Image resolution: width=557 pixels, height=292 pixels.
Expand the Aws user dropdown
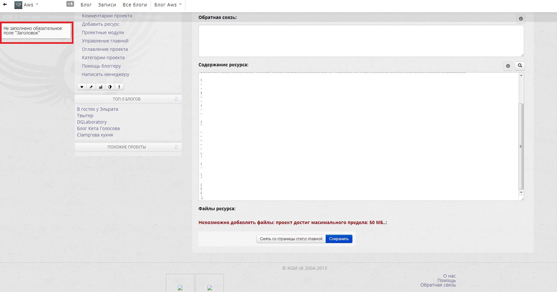(37, 5)
